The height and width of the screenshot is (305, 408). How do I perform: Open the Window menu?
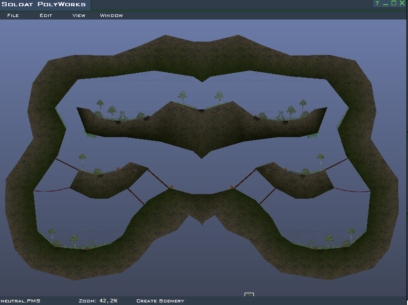pyautogui.click(x=112, y=15)
